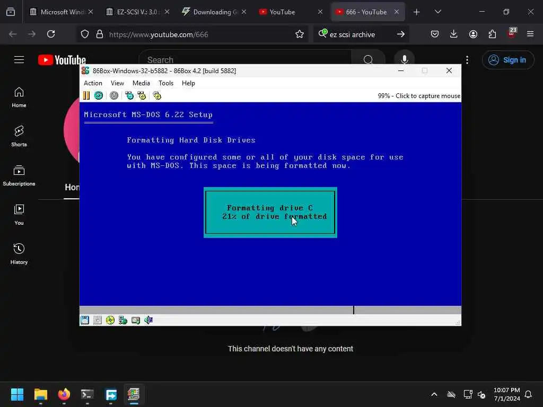Screen dimensions: 543x407
Task: Go to Home in the YouTube sidebar
Action: click(19, 98)
